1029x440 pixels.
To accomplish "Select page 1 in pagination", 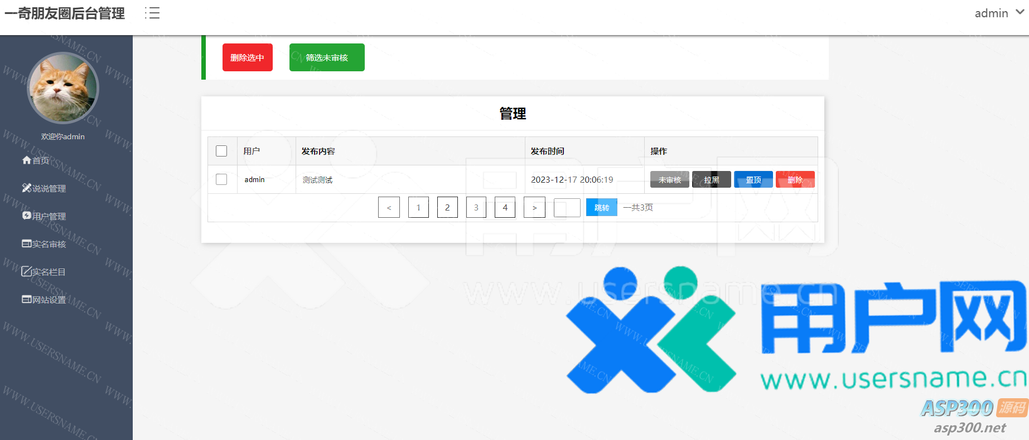I will pos(418,207).
